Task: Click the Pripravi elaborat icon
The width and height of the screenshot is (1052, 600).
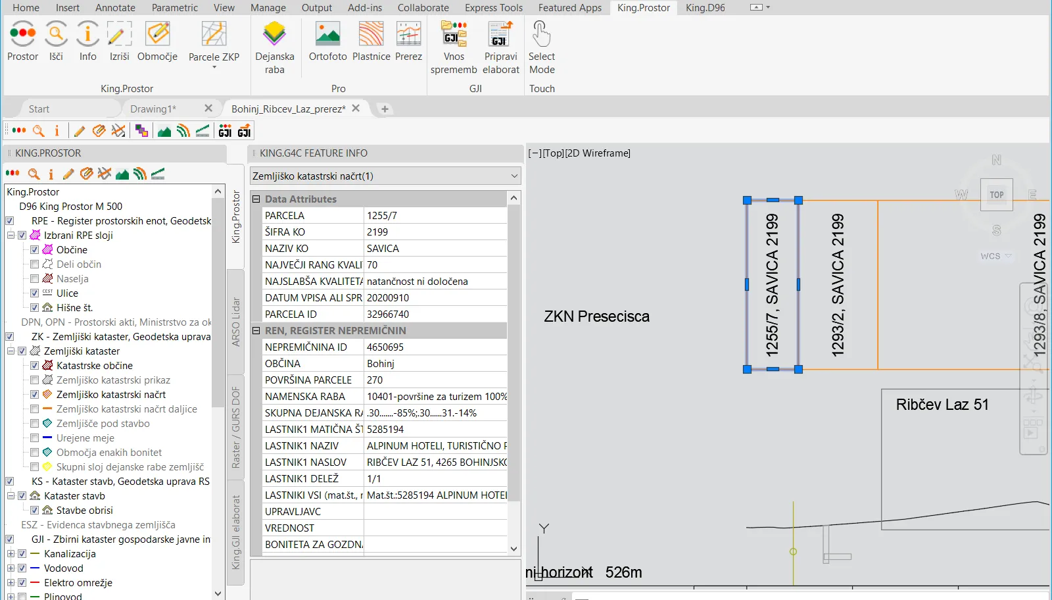Action: (500, 34)
